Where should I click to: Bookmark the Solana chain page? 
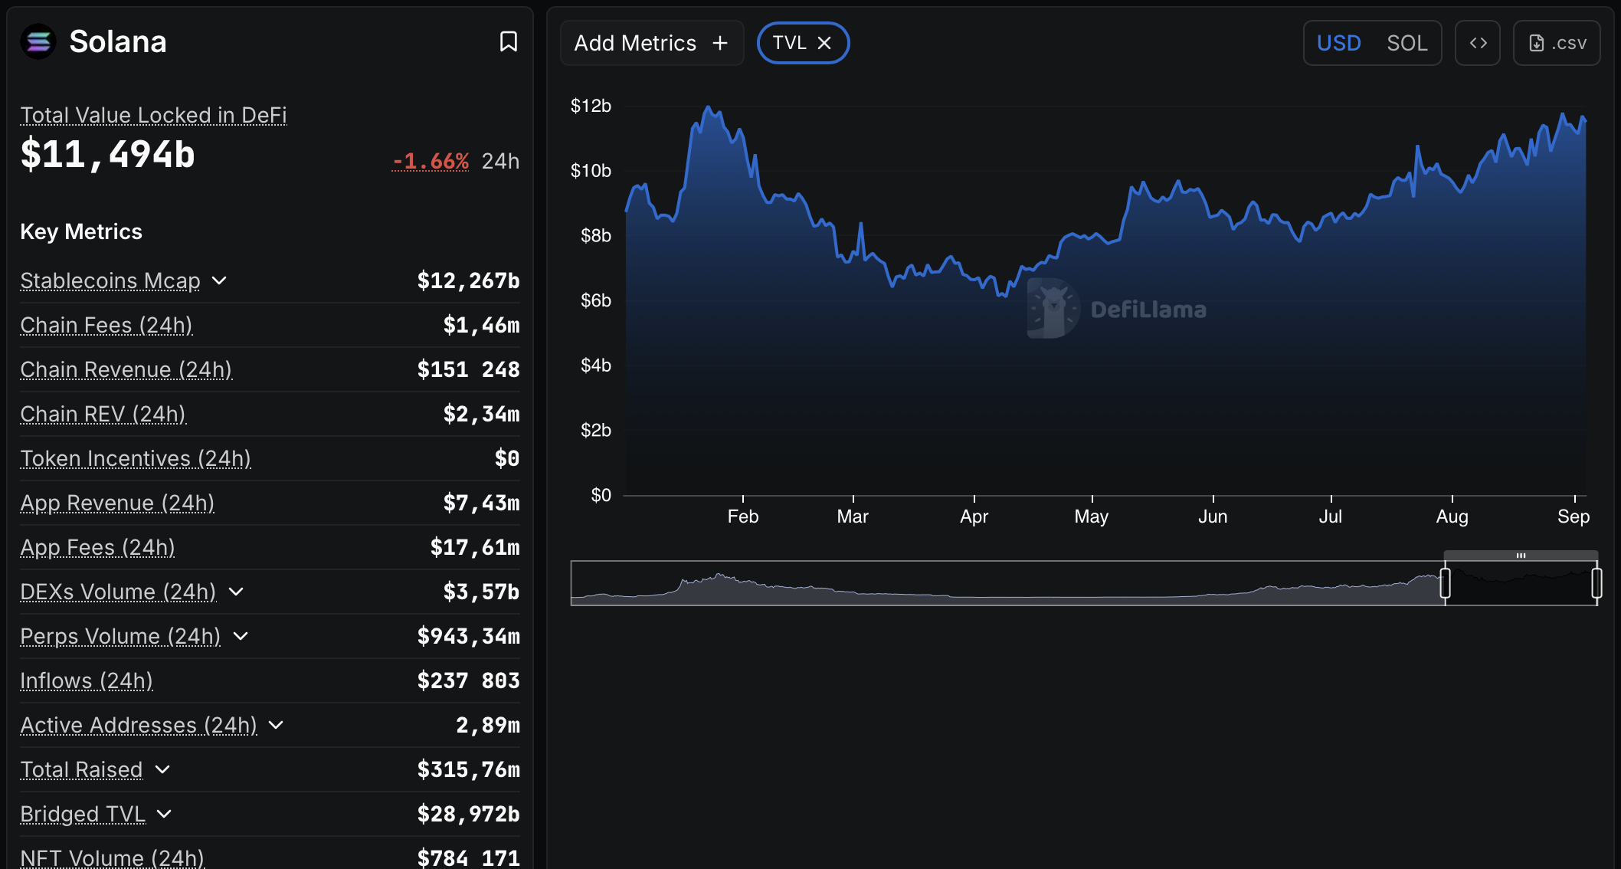[x=508, y=41]
